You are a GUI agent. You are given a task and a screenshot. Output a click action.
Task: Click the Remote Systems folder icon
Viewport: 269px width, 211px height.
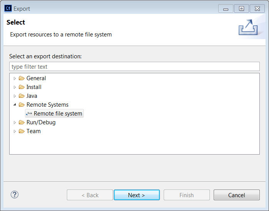pyautogui.click(x=22, y=105)
